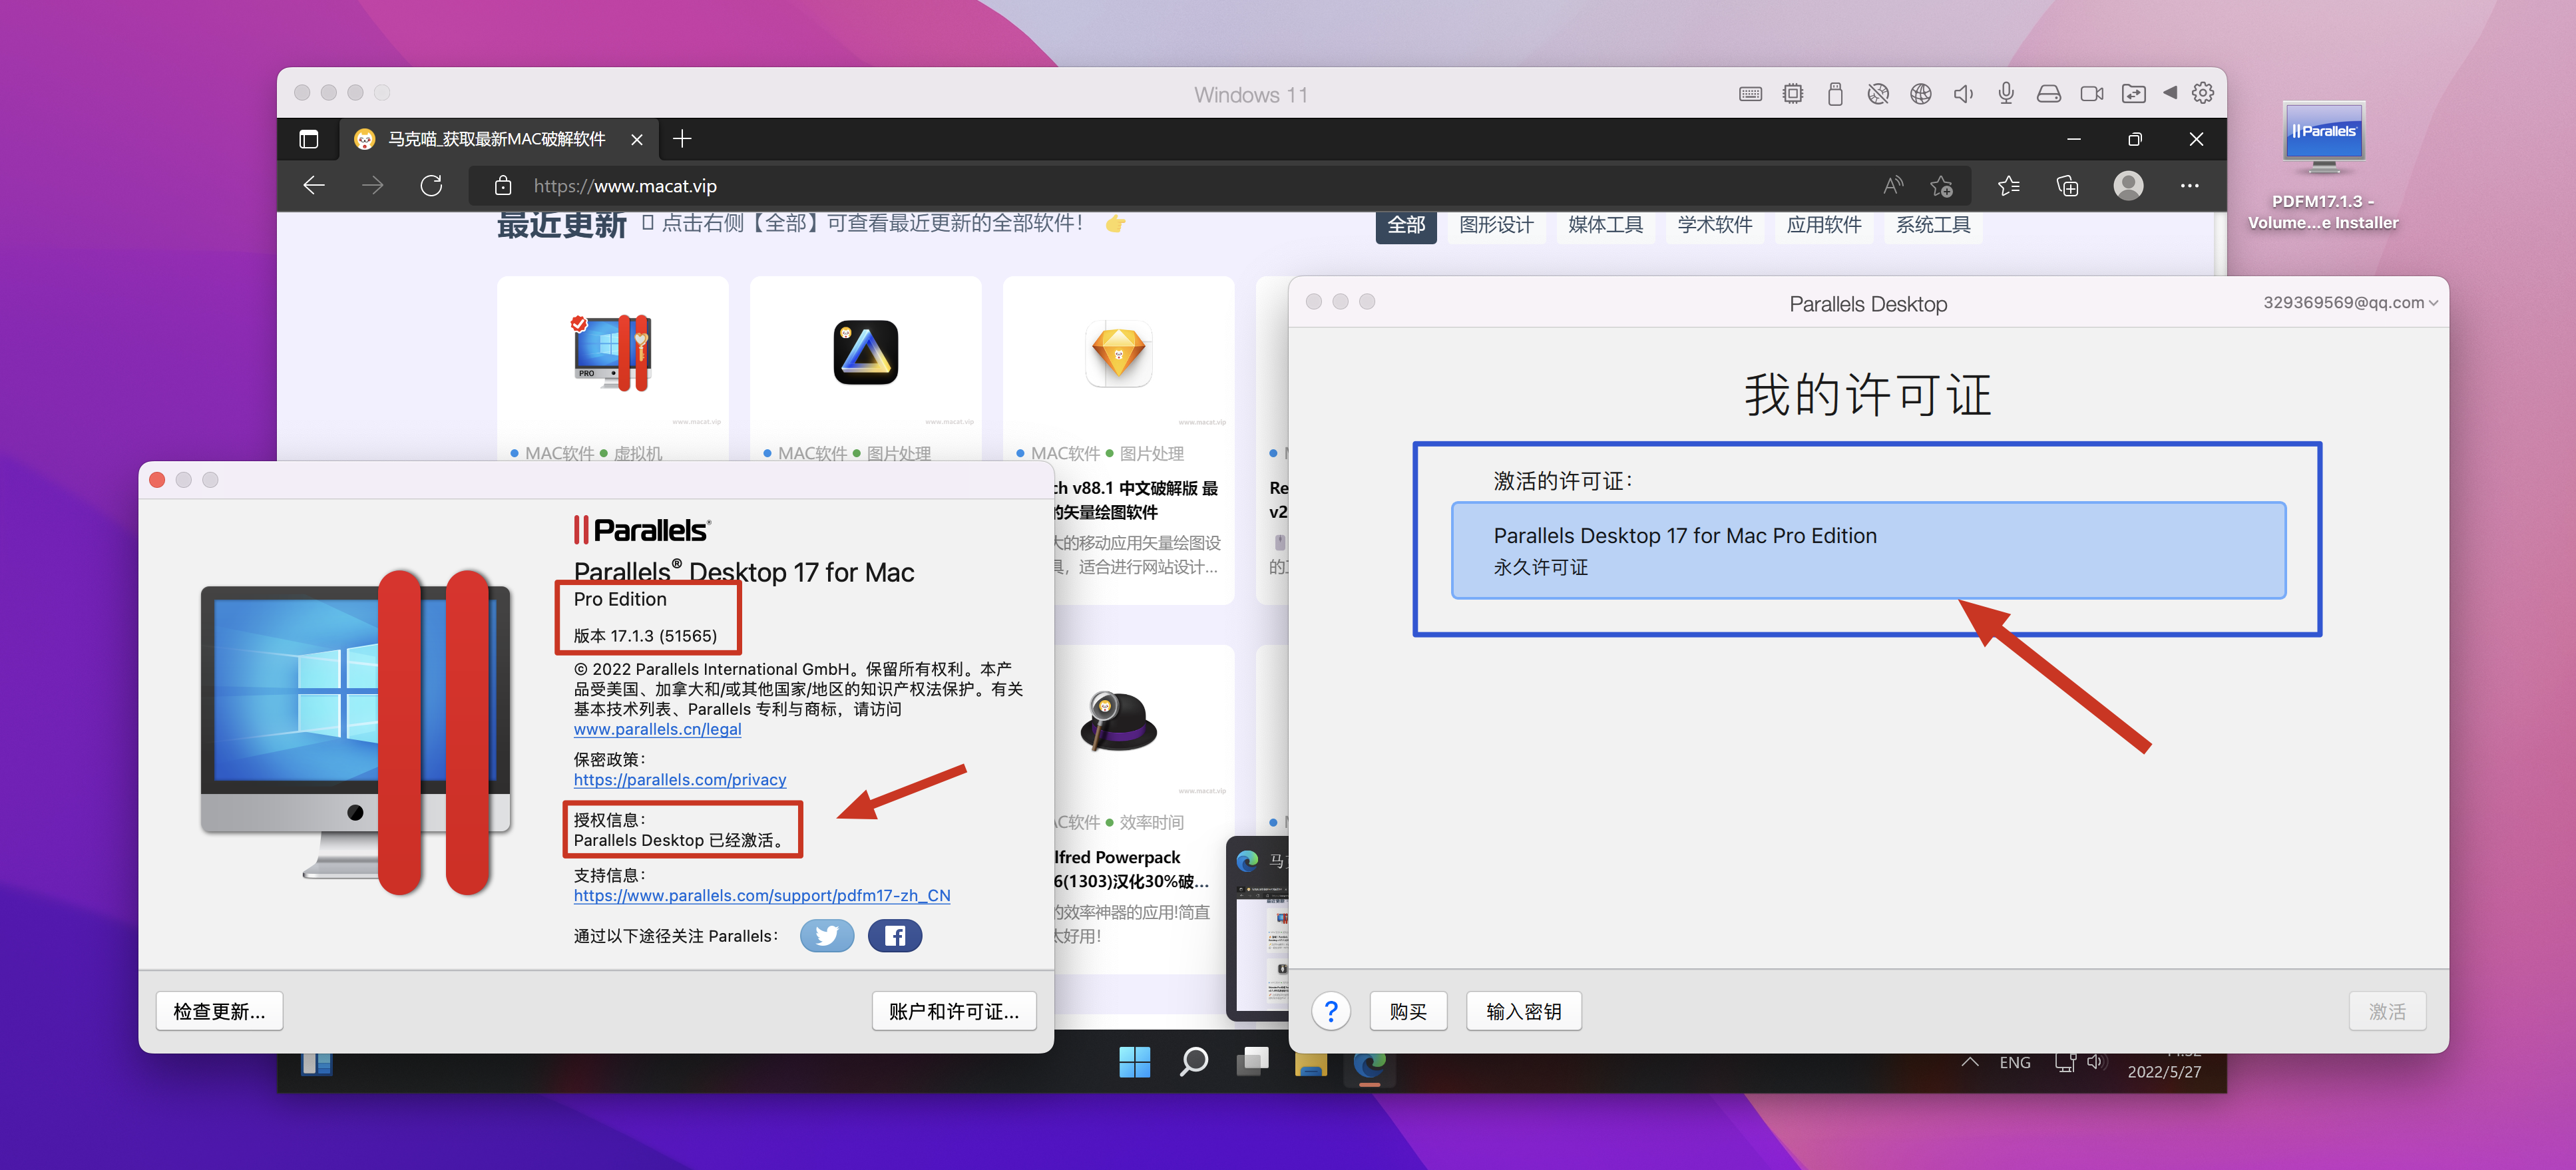Open the shared folders icon in VM titlebar

(2134, 94)
